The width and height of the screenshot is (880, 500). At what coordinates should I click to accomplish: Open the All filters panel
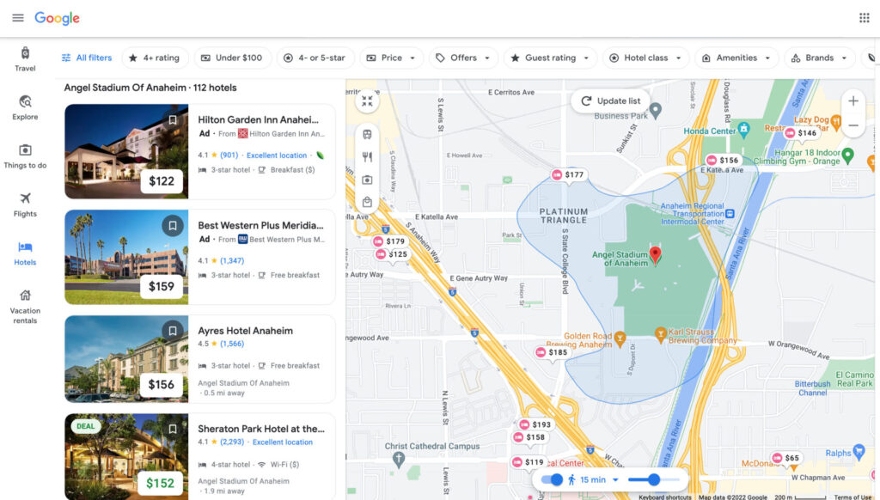coord(87,58)
